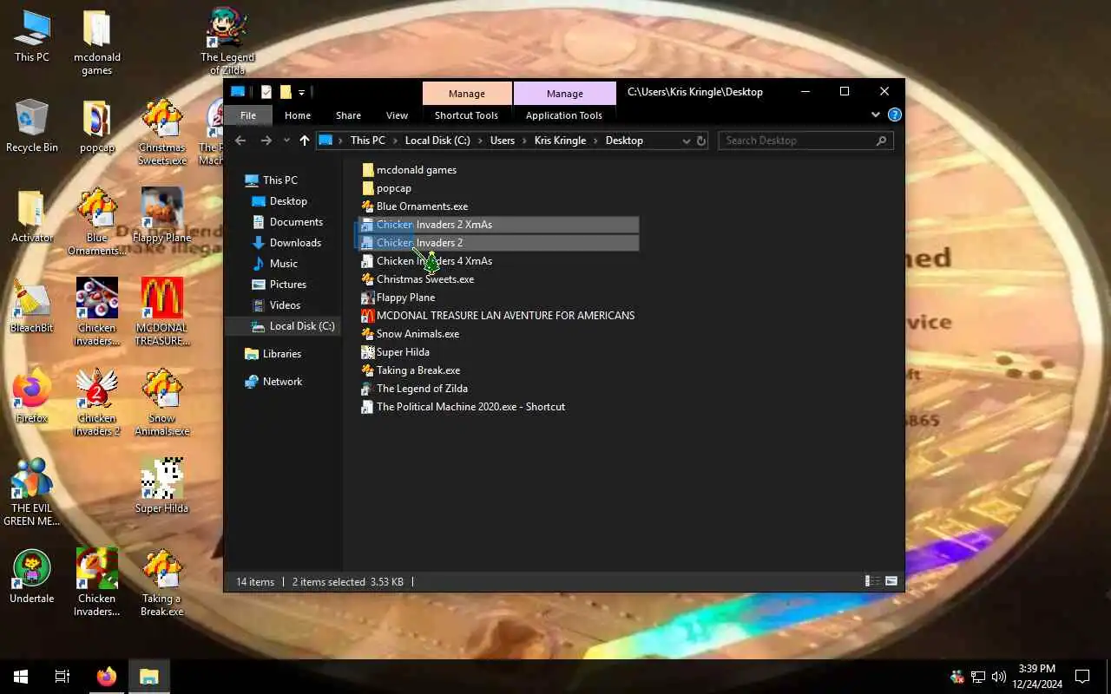Click the New folder icon in the title bar
Image resolution: width=1111 pixels, height=694 pixels.
tap(285, 92)
